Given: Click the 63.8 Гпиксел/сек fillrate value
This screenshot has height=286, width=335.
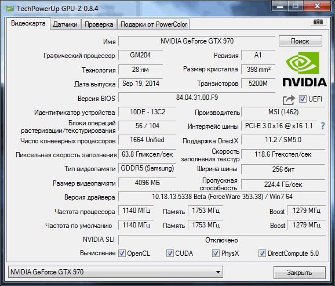Looking at the screenshot, I should tap(147, 154).
